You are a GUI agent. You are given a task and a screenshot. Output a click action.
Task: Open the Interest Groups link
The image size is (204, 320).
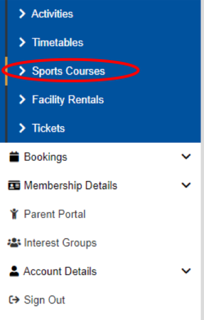point(60,243)
